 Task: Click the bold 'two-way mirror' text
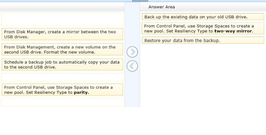233,31
